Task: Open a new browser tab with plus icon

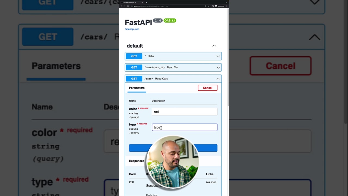Action: [x=147, y=3]
